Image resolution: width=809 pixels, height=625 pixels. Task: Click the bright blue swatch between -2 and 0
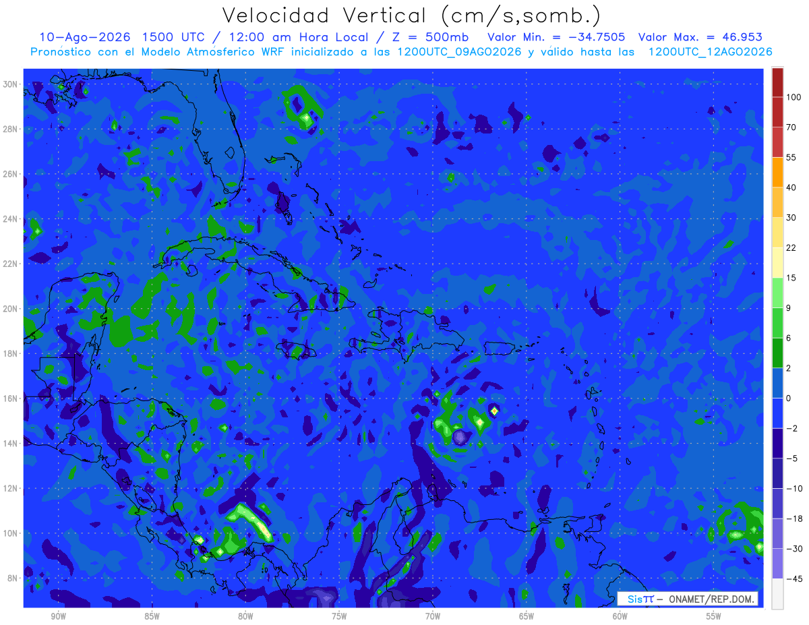[x=777, y=413]
